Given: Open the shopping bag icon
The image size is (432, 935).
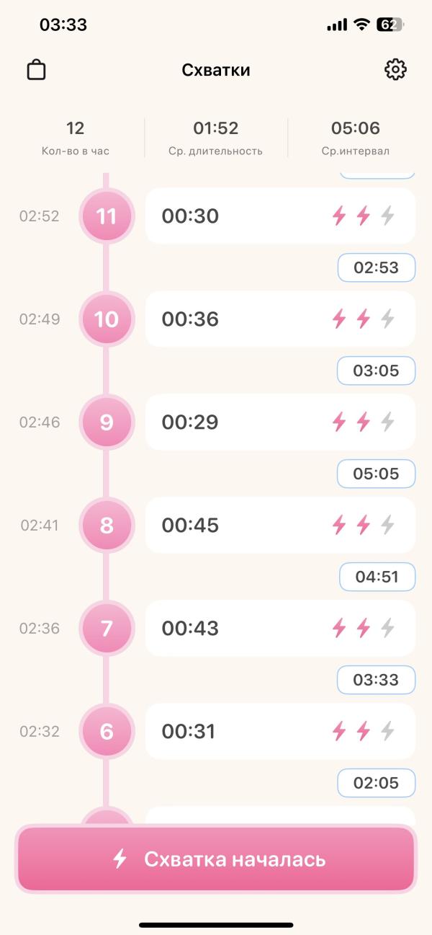Looking at the screenshot, I should pyautogui.click(x=36, y=70).
